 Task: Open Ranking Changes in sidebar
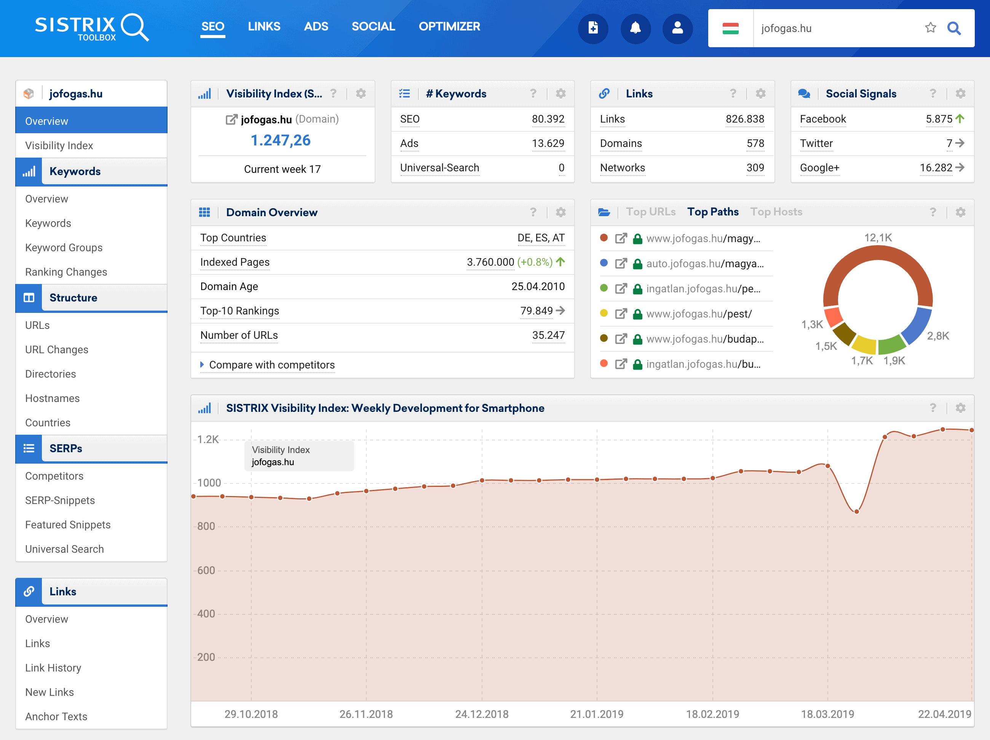pyautogui.click(x=66, y=271)
